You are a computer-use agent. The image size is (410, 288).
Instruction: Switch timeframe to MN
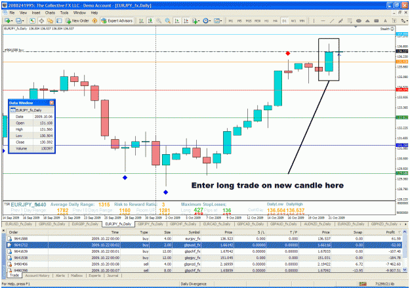pyautogui.click(x=302, y=20)
